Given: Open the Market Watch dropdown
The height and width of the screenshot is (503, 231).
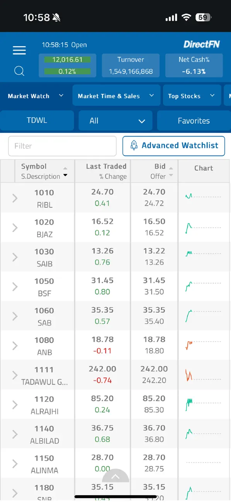Looking at the screenshot, I should pos(36,96).
